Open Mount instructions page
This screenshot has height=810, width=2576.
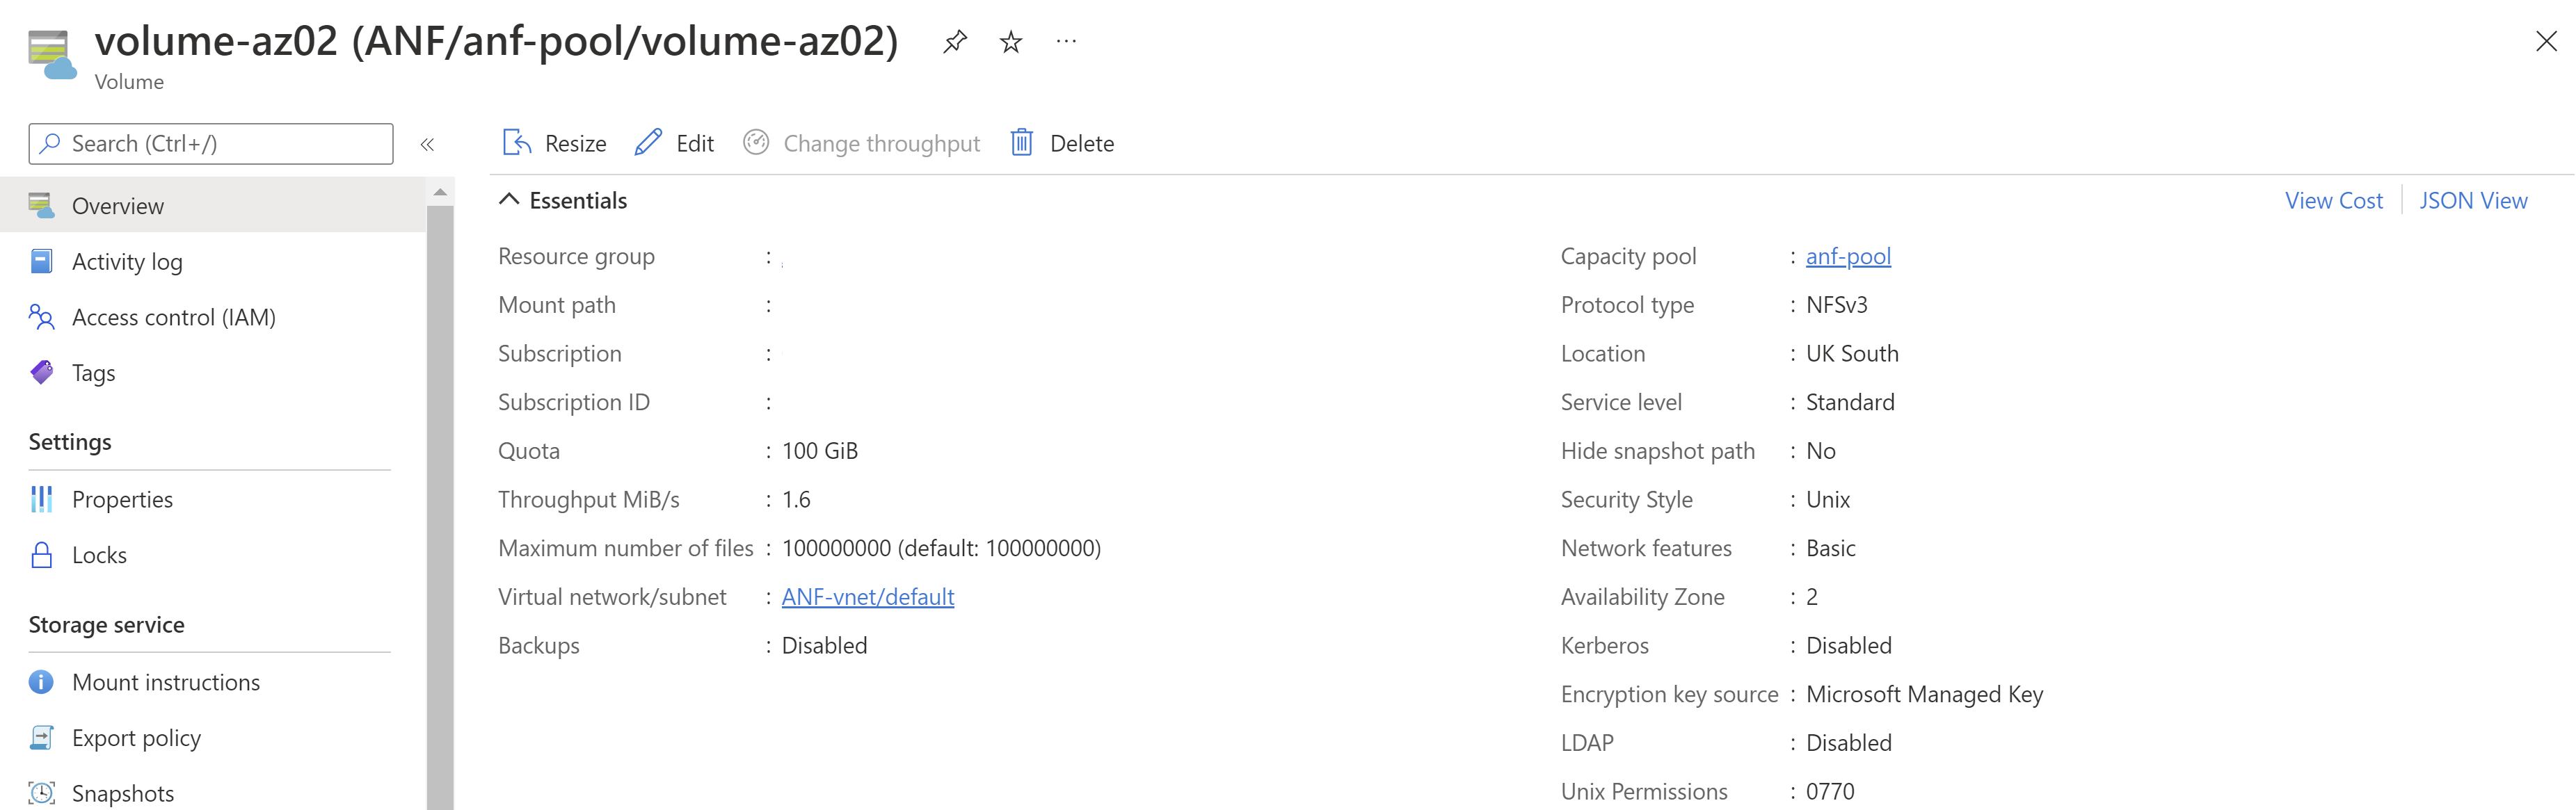click(x=165, y=682)
